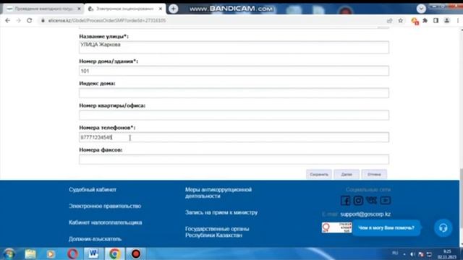Click the browser forward arrow
463x260 pixels.
18,21
